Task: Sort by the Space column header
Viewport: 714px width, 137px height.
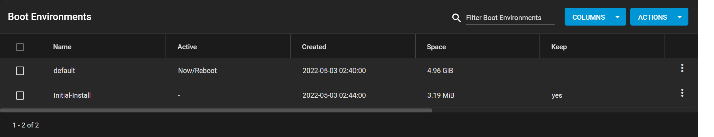Action: [436, 47]
